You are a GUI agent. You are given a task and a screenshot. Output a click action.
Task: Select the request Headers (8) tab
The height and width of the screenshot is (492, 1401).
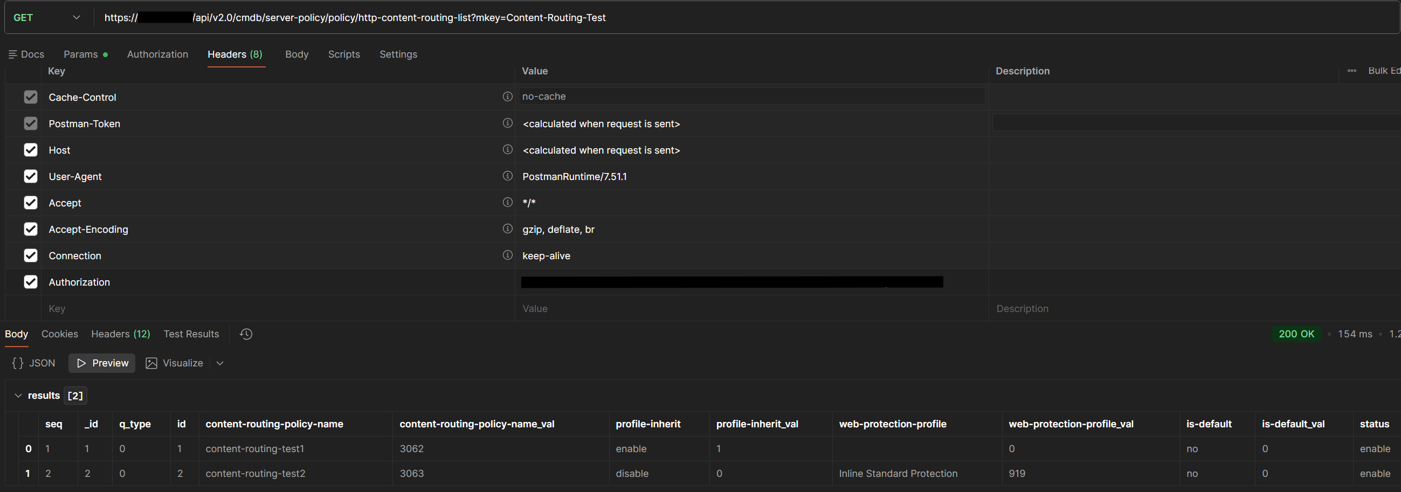[235, 54]
